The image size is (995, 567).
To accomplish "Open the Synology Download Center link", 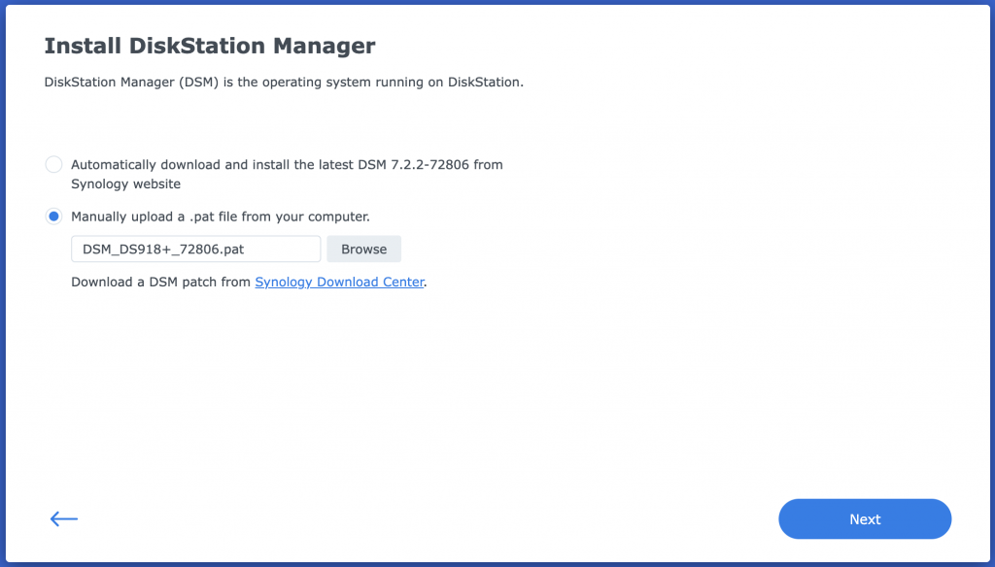I will pos(339,283).
